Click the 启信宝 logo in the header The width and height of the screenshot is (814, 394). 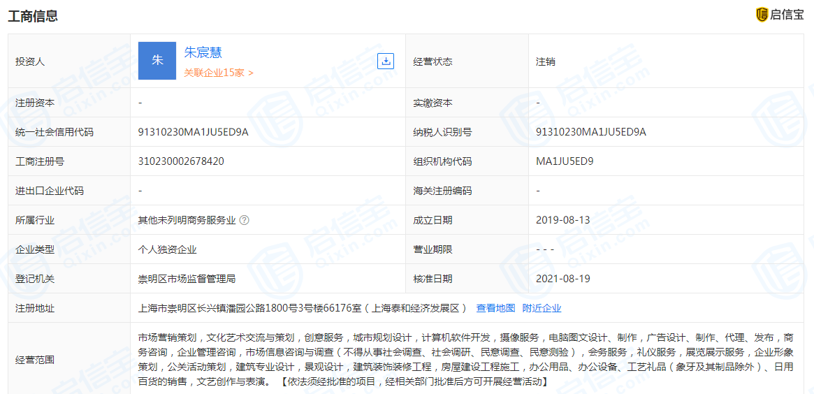click(780, 15)
